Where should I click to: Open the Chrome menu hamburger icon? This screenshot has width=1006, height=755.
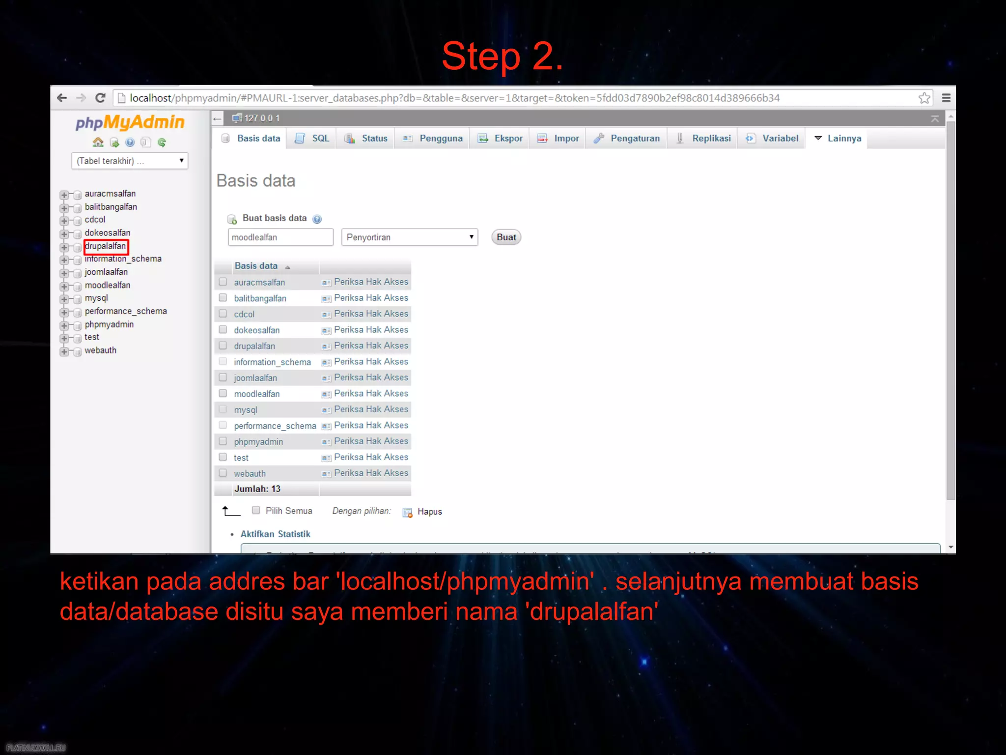point(946,98)
